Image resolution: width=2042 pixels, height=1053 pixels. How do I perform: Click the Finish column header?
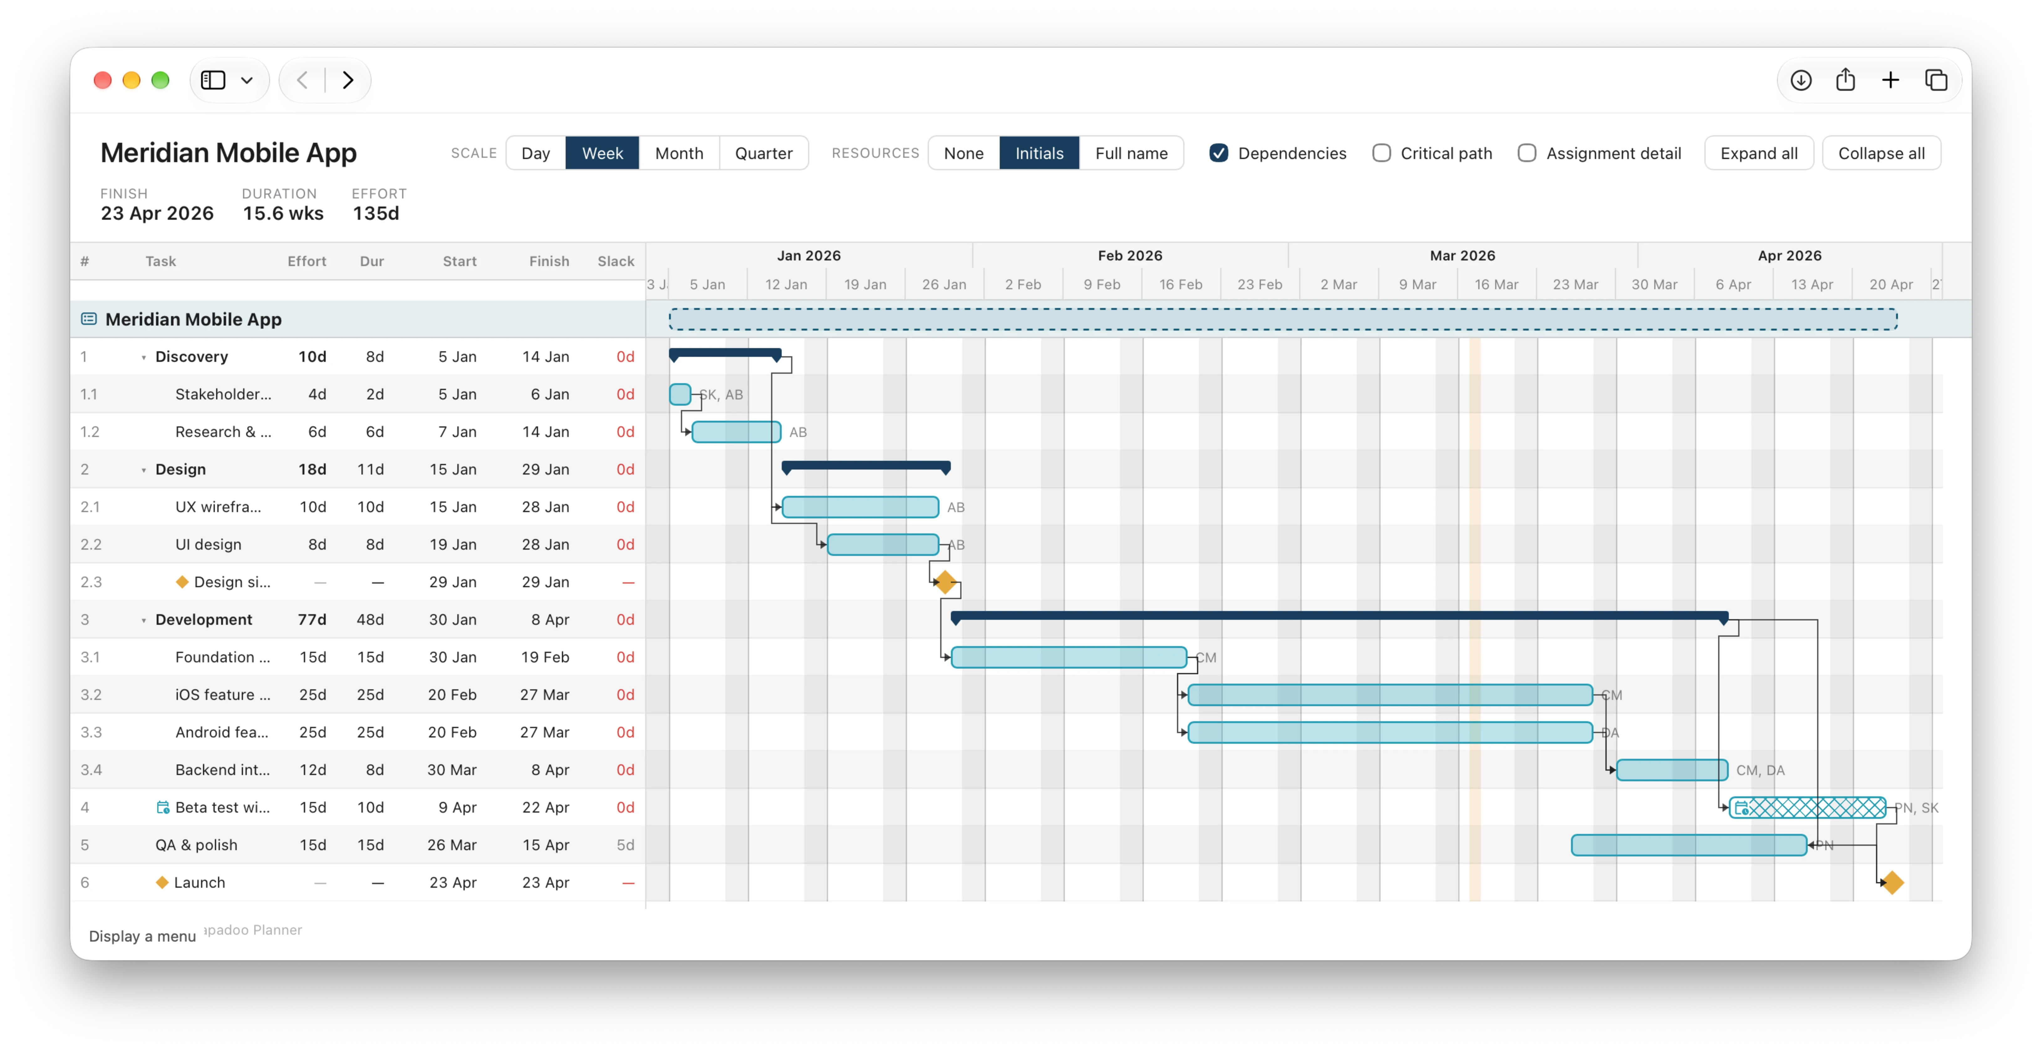coord(549,261)
